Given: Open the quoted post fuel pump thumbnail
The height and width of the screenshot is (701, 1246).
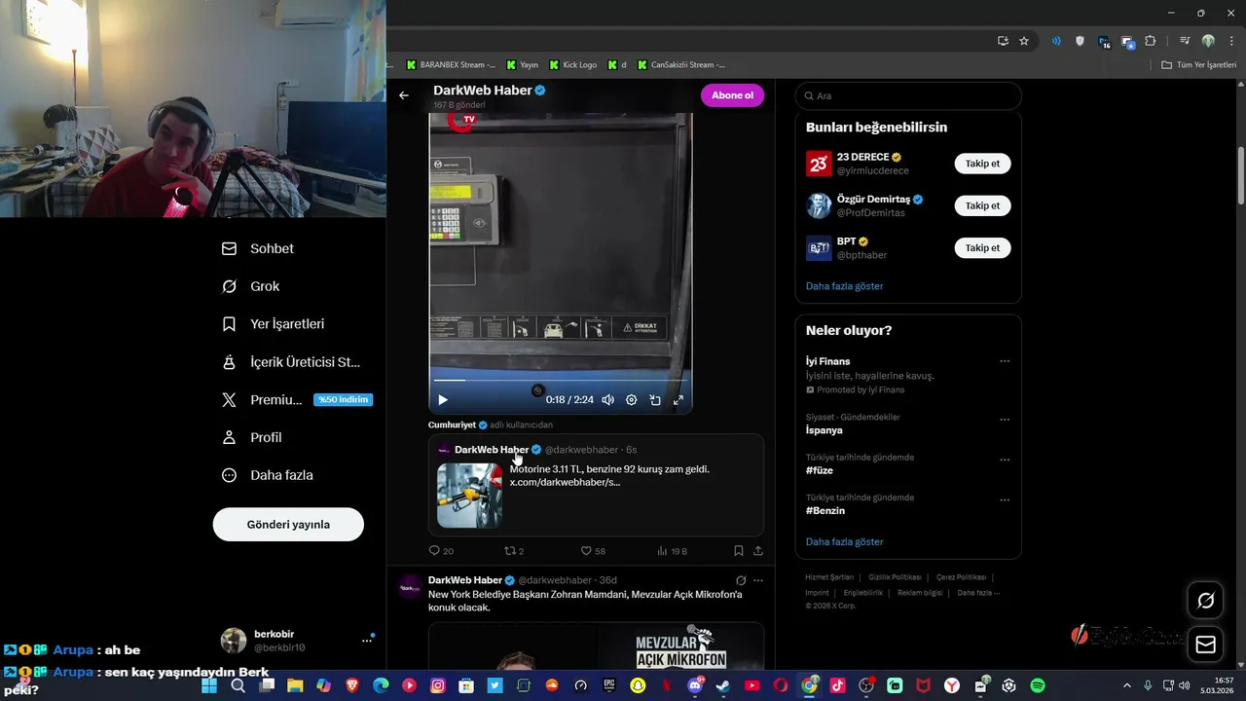Looking at the screenshot, I should tap(469, 496).
